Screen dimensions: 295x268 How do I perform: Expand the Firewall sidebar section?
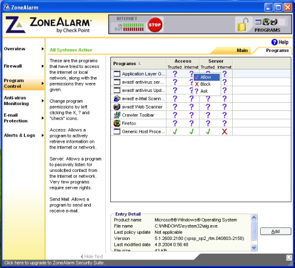point(43,66)
